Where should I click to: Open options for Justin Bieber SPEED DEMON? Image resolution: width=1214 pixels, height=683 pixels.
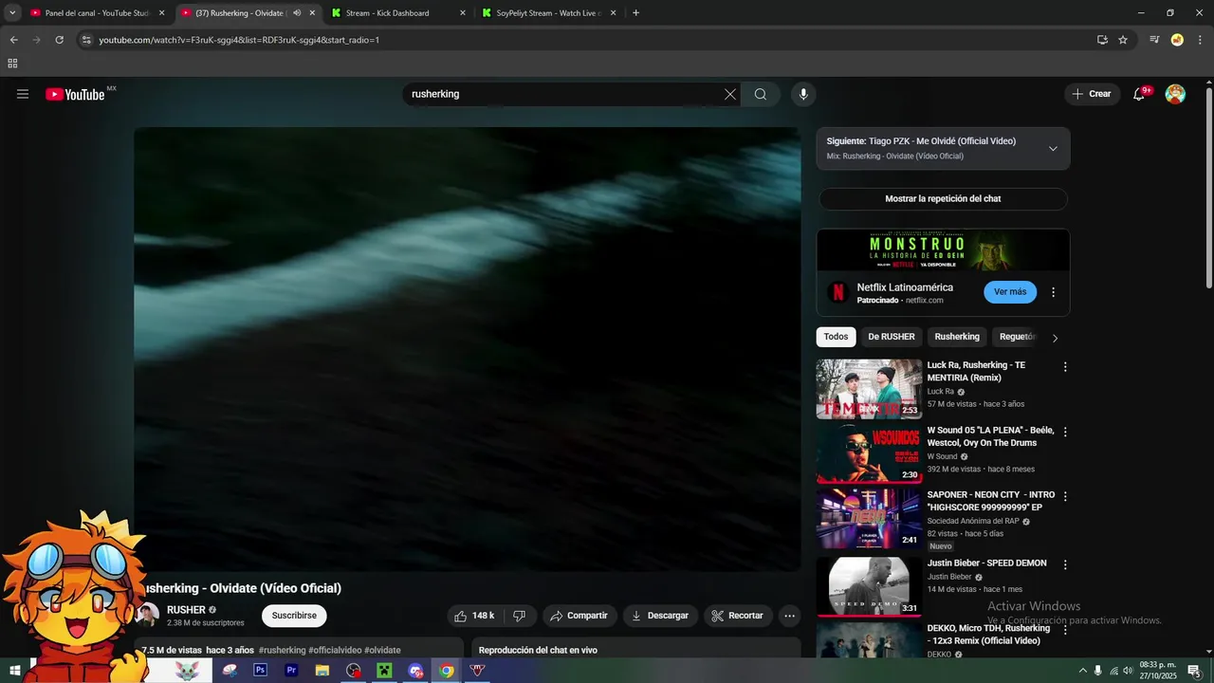[1065, 564]
